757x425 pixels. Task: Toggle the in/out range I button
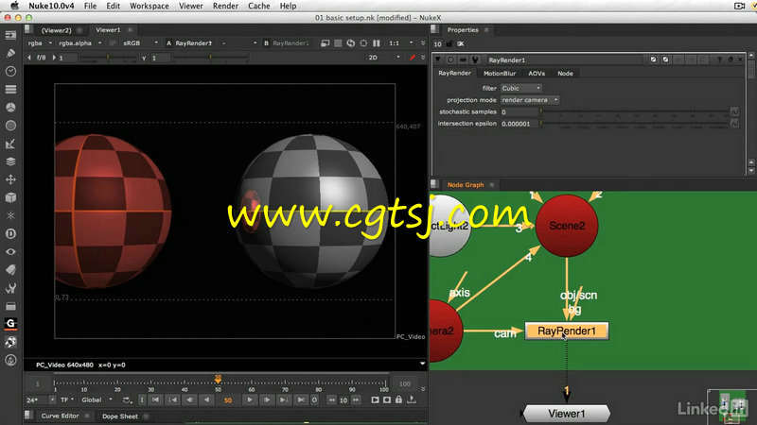pyautogui.click(x=141, y=399)
